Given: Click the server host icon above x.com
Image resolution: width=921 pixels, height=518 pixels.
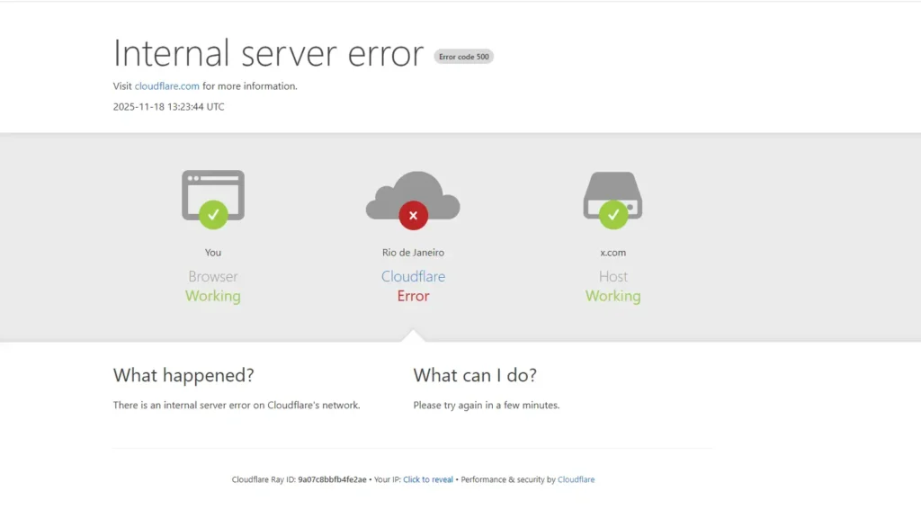Looking at the screenshot, I should tap(613, 189).
